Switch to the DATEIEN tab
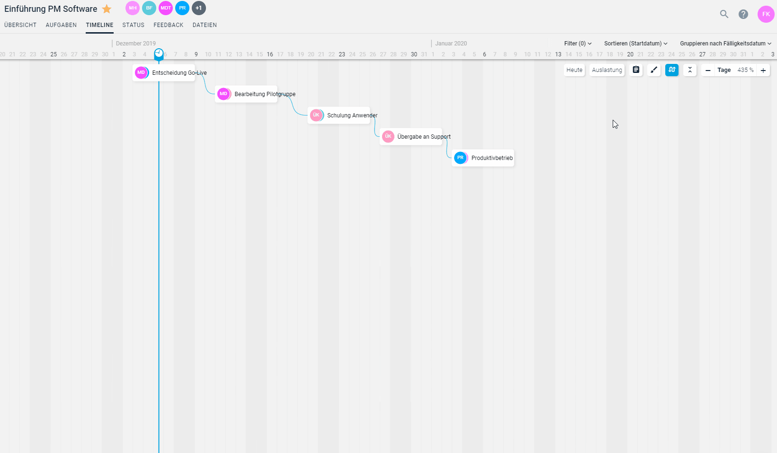This screenshot has height=453, width=777. (x=205, y=25)
